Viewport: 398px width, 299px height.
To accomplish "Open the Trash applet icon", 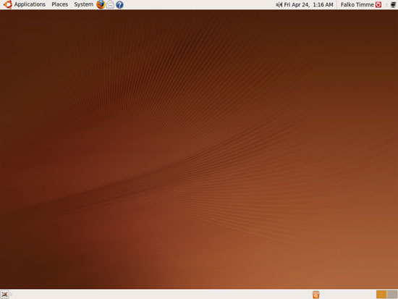I will coord(316,295).
